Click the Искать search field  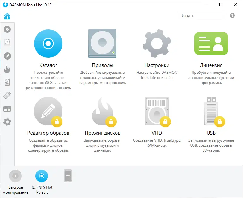coord(201,16)
